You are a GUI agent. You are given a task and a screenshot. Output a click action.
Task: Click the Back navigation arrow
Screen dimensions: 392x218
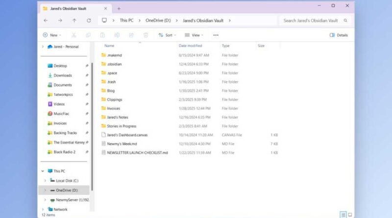coord(46,21)
